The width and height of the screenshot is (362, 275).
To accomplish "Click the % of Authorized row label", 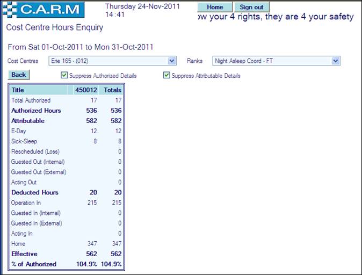I will 34,264.
